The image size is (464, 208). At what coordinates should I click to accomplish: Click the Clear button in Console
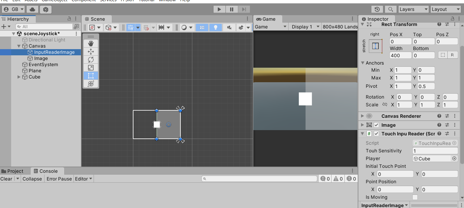pos(6,179)
